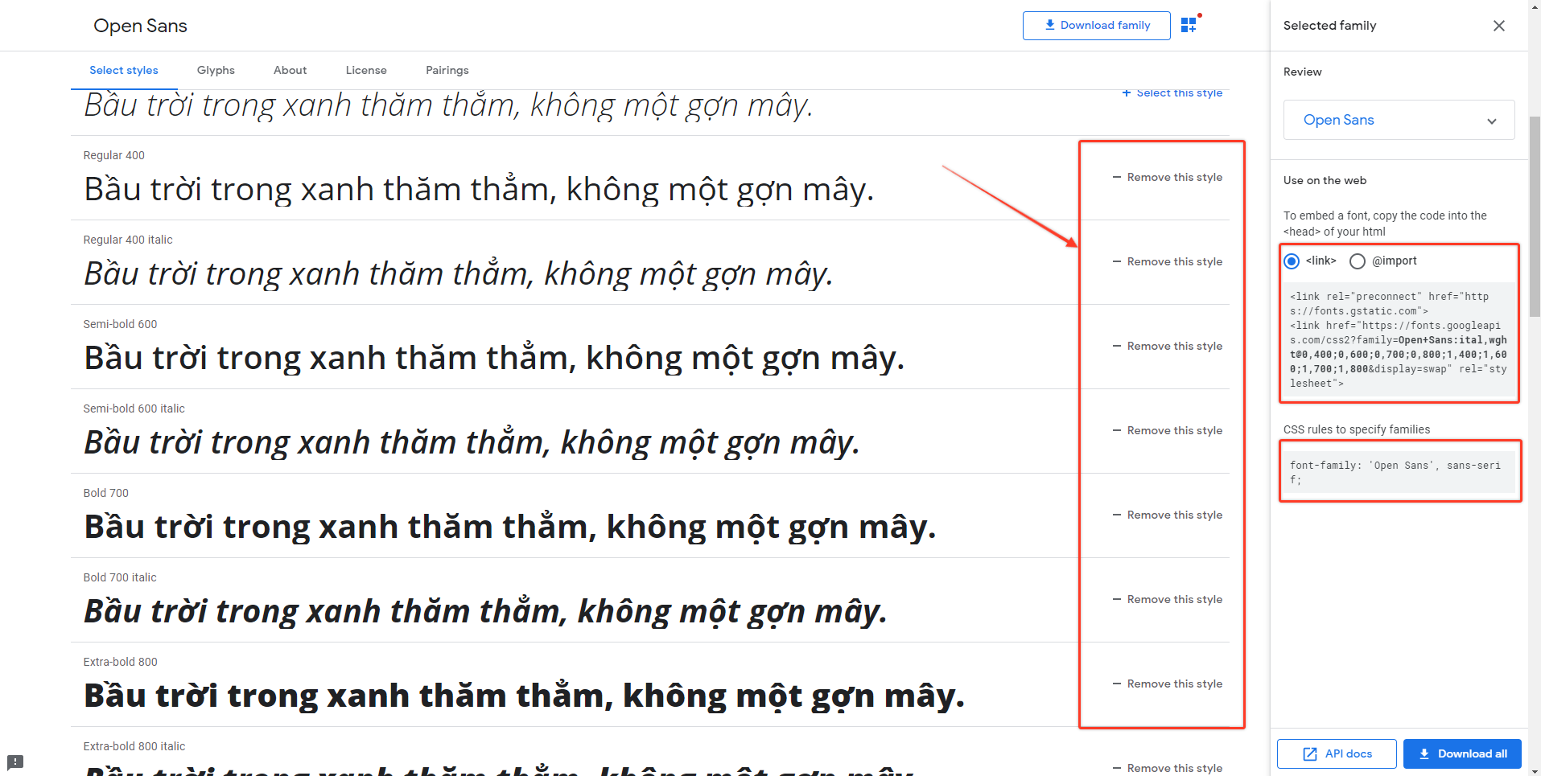The height and width of the screenshot is (776, 1541).
Task: Click the Download family button
Action: point(1096,26)
